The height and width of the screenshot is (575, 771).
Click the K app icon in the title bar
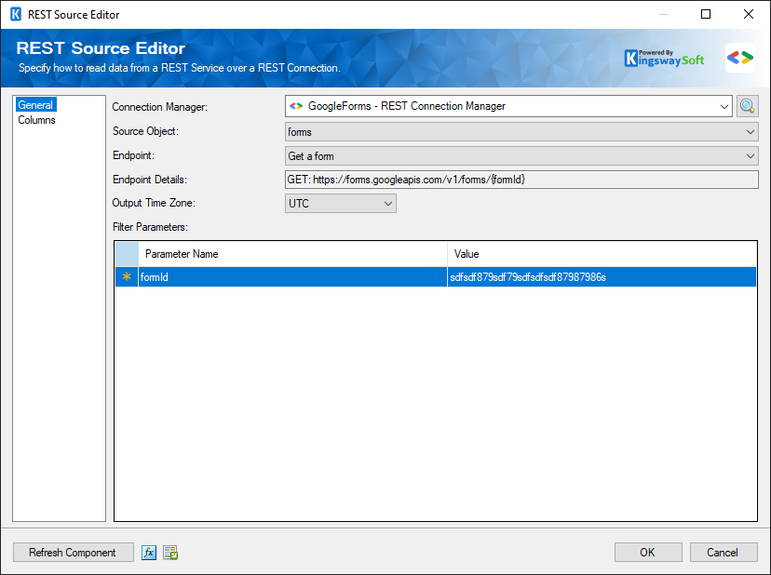pyautogui.click(x=16, y=14)
